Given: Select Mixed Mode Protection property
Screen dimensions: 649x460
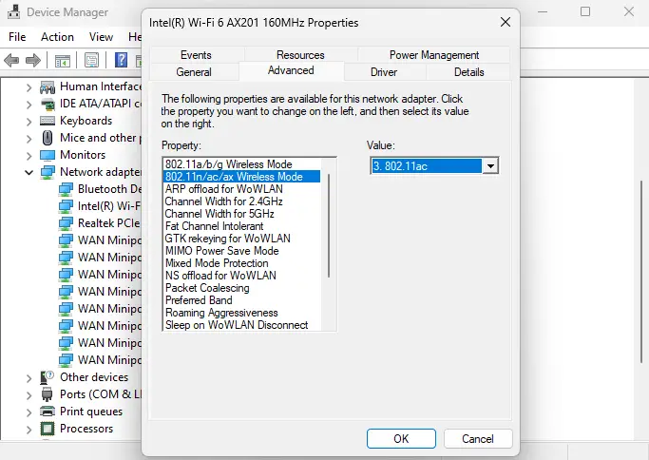Looking at the screenshot, I should coord(241,263).
